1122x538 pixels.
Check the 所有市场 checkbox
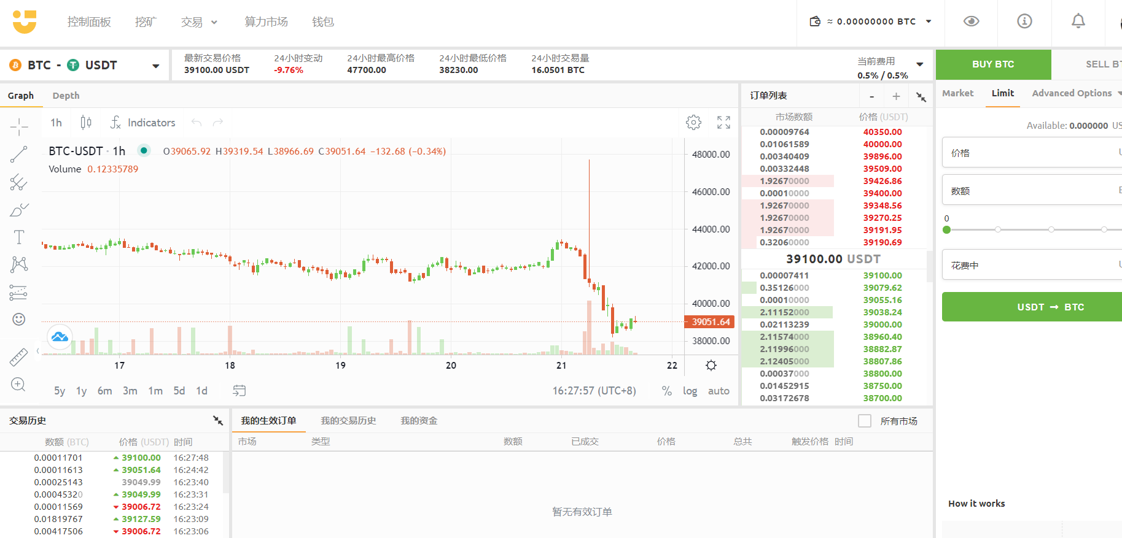click(x=865, y=421)
